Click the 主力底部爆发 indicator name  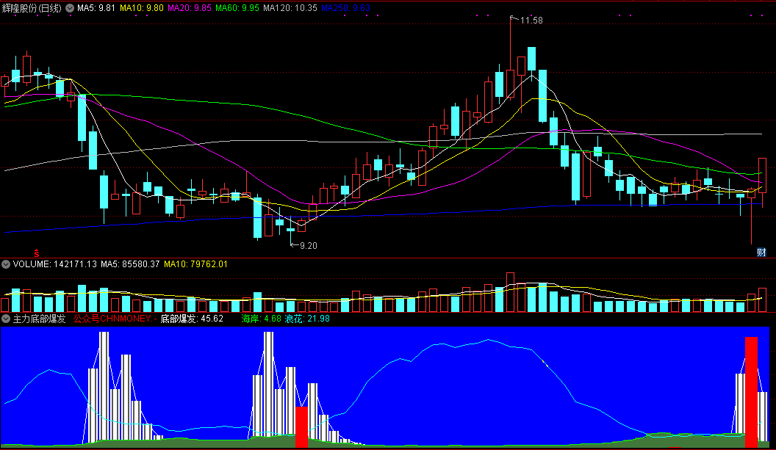(x=39, y=319)
